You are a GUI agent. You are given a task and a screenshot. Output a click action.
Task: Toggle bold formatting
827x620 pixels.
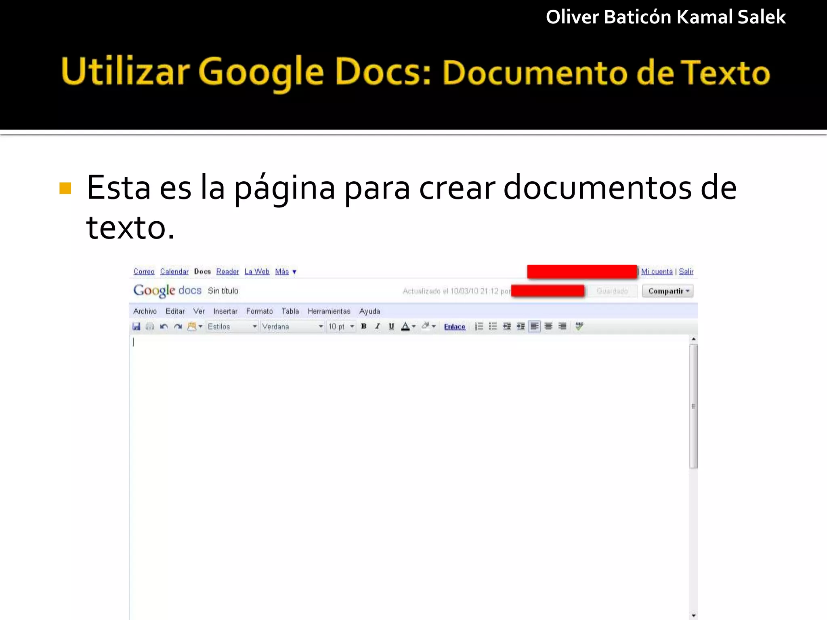(363, 327)
